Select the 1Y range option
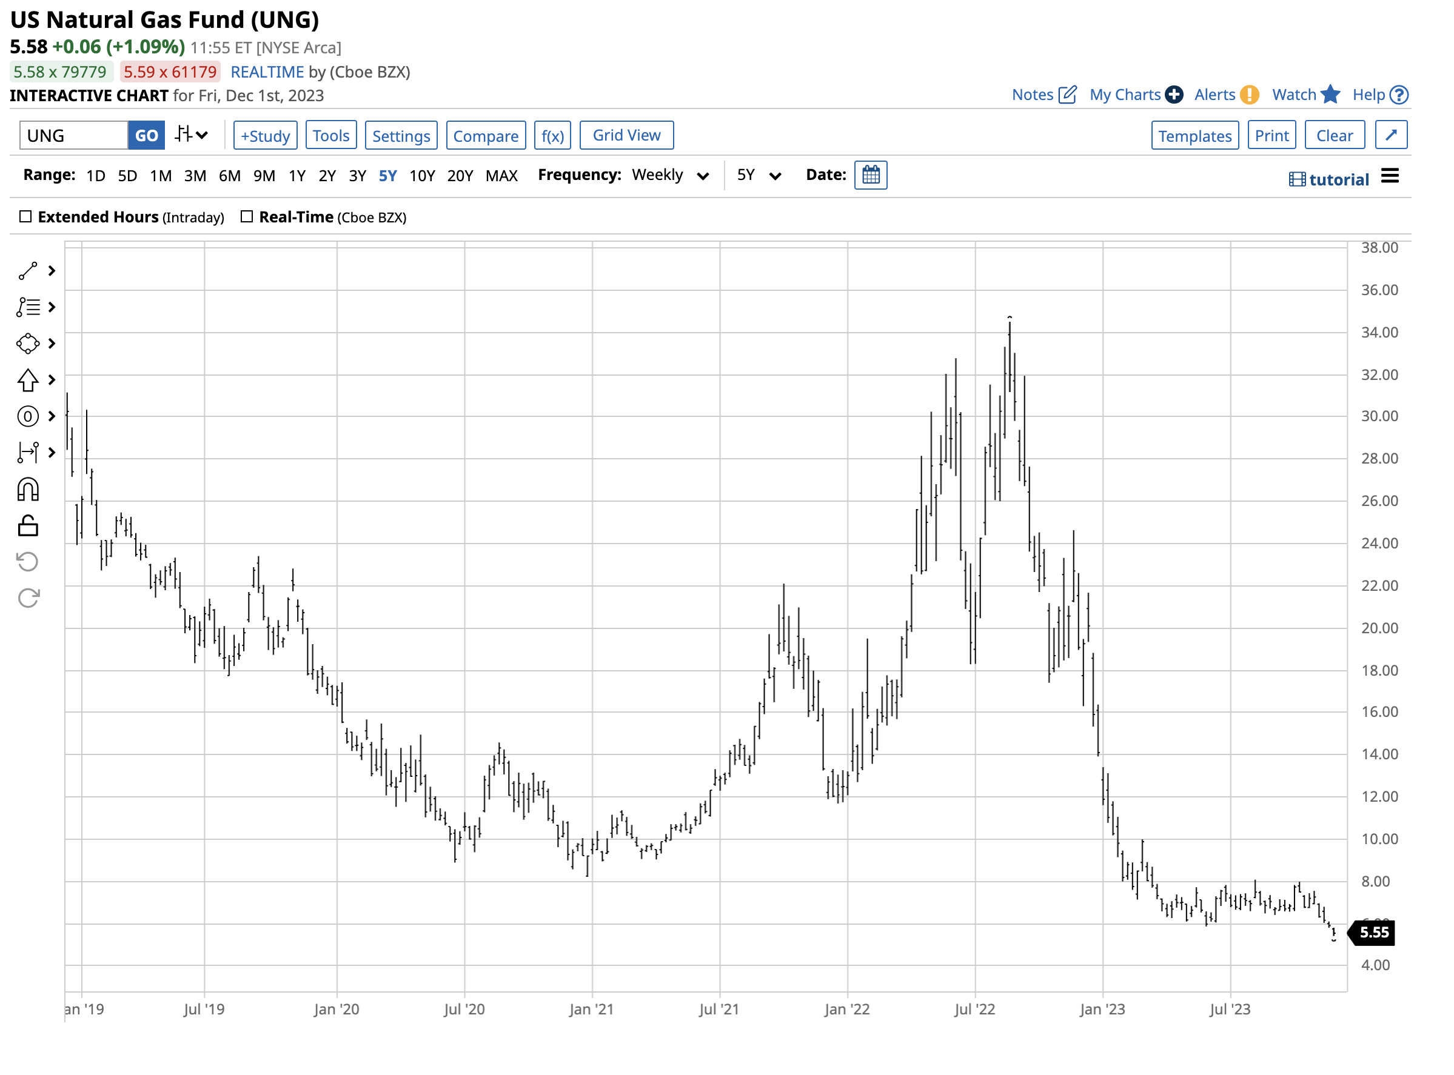Screen dimensions: 1454x1075 point(297,176)
